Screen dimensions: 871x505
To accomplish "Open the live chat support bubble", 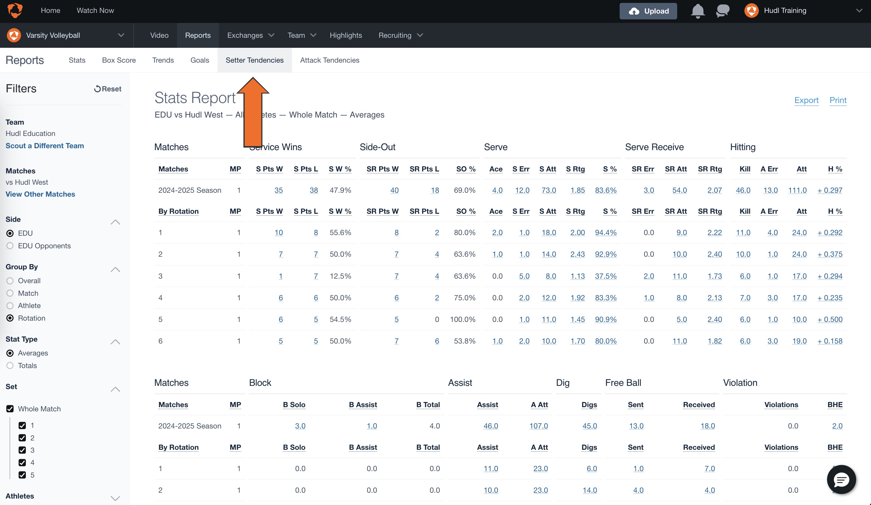I will coord(841,479).
